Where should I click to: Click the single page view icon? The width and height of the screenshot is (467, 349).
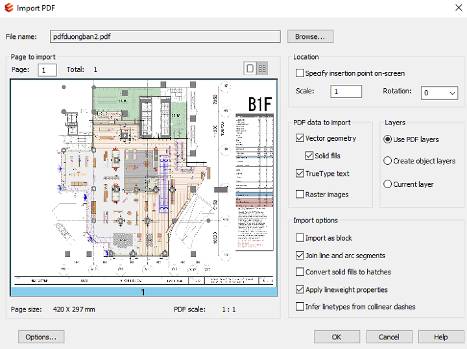[250, 68]
